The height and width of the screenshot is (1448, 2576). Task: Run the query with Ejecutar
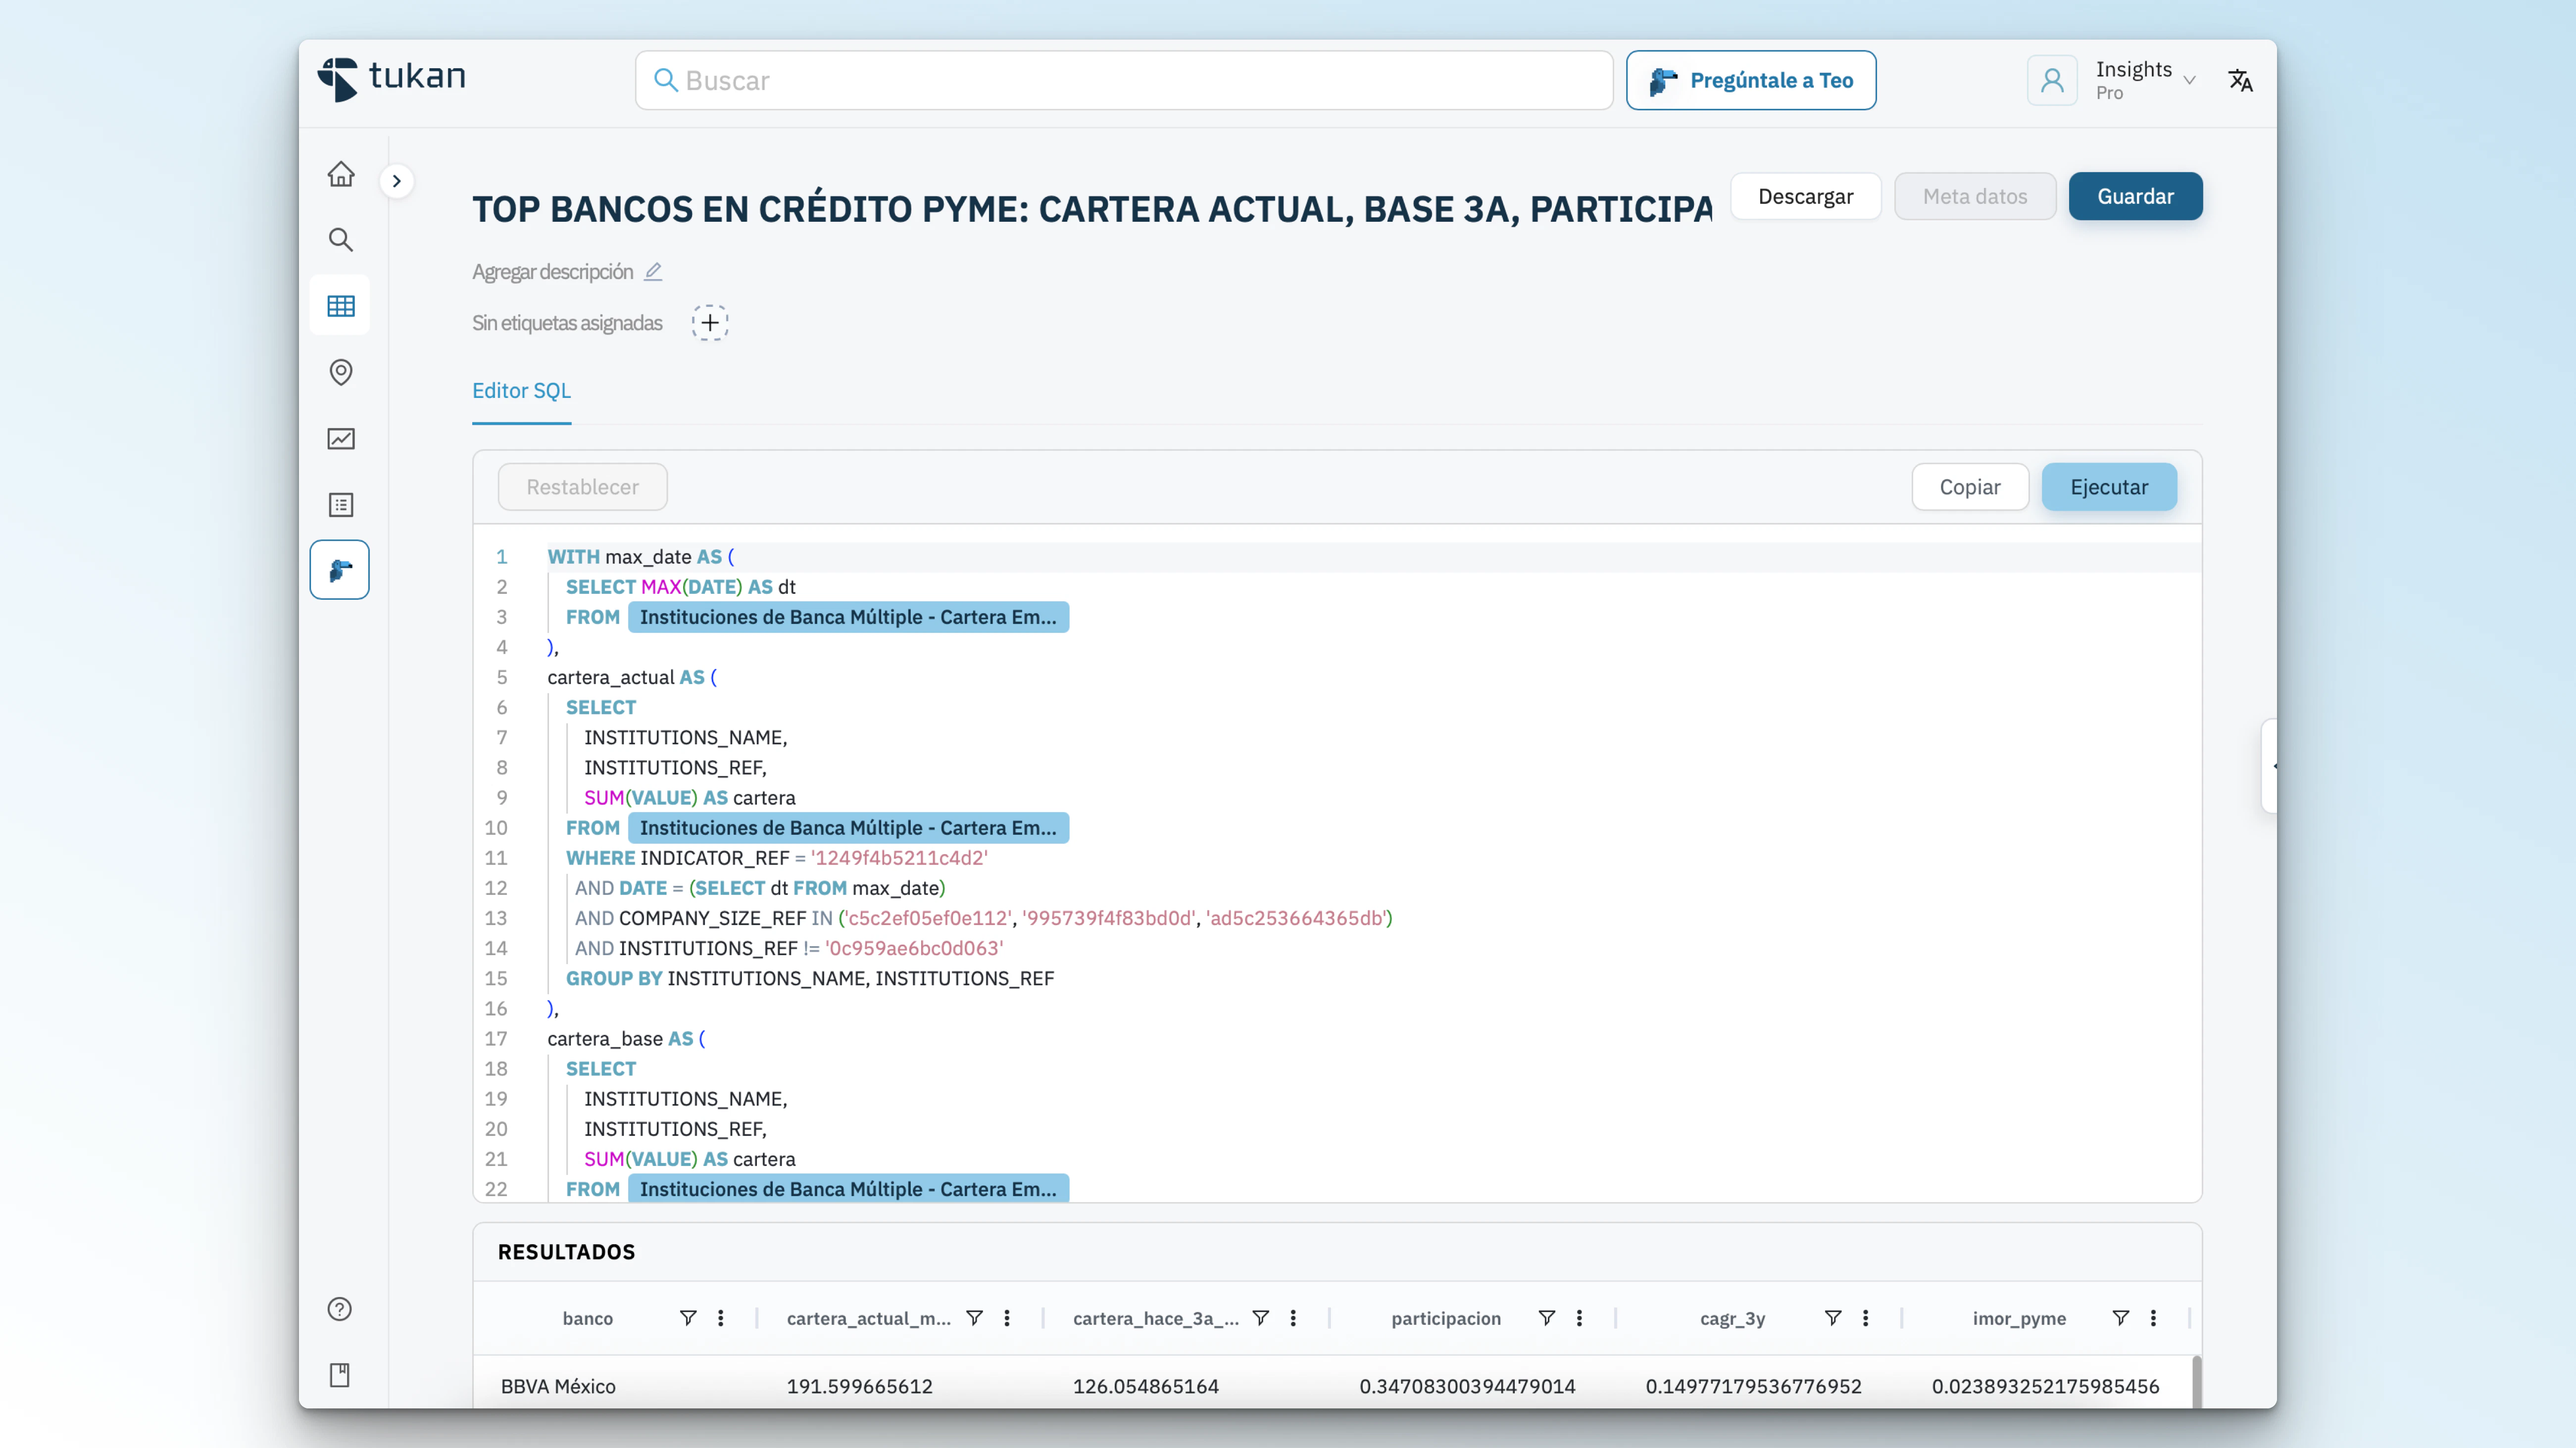pos(2109,487)
